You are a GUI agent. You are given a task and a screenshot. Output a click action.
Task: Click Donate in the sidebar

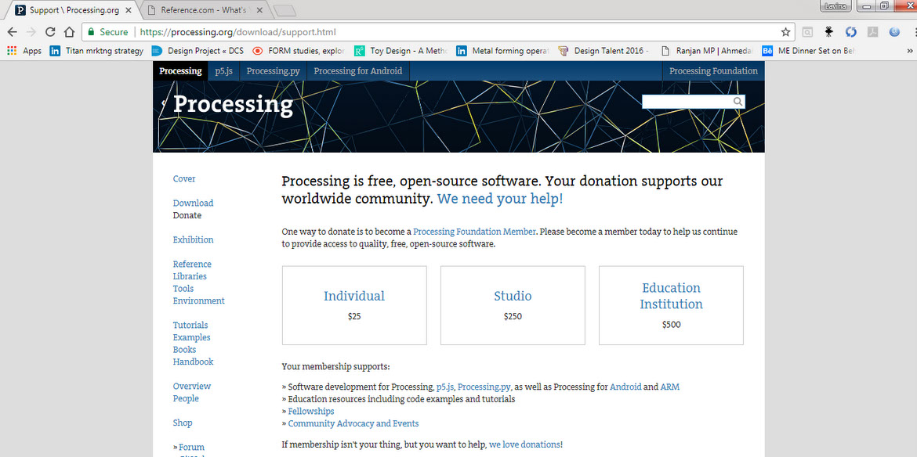187,215
